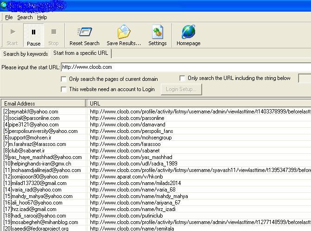Sort by Email Address column header
311x231 pixels.
click(44, 104)
